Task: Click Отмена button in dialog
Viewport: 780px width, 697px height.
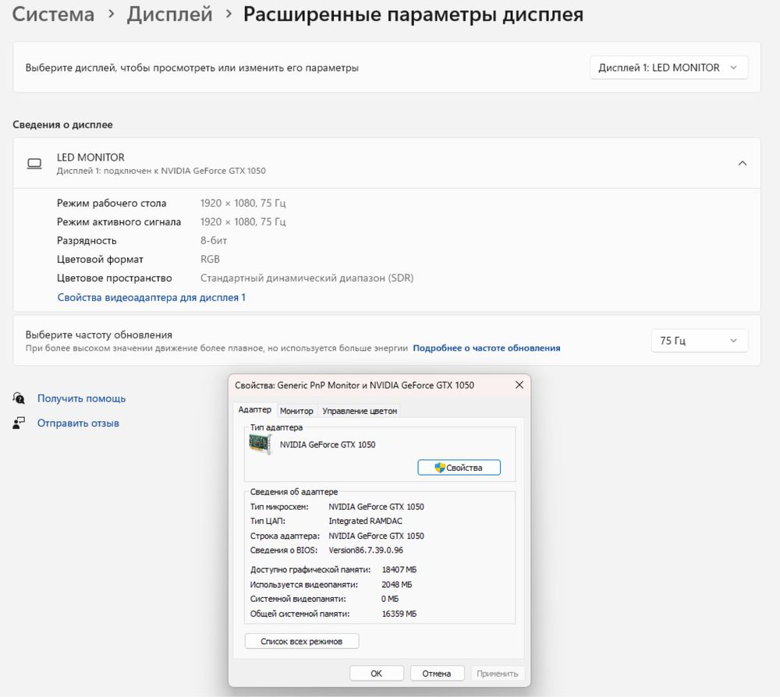Action: (x=437, y=674)
